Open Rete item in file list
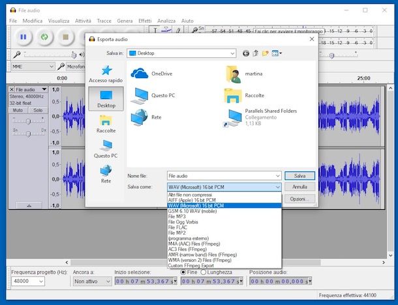The image size is (398, 305). click(x=146, y=117)
